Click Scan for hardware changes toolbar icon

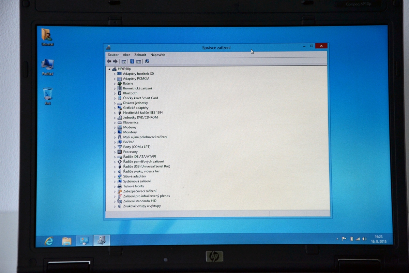147,61
